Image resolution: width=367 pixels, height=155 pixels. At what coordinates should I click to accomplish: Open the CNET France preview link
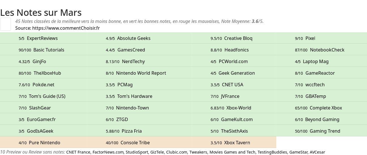[78, 152]
